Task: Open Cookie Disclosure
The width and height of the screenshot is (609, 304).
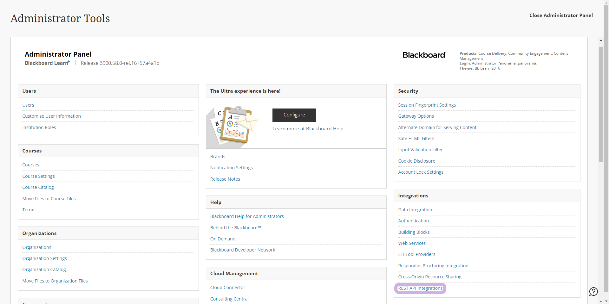Action: [x=417, y=161]
